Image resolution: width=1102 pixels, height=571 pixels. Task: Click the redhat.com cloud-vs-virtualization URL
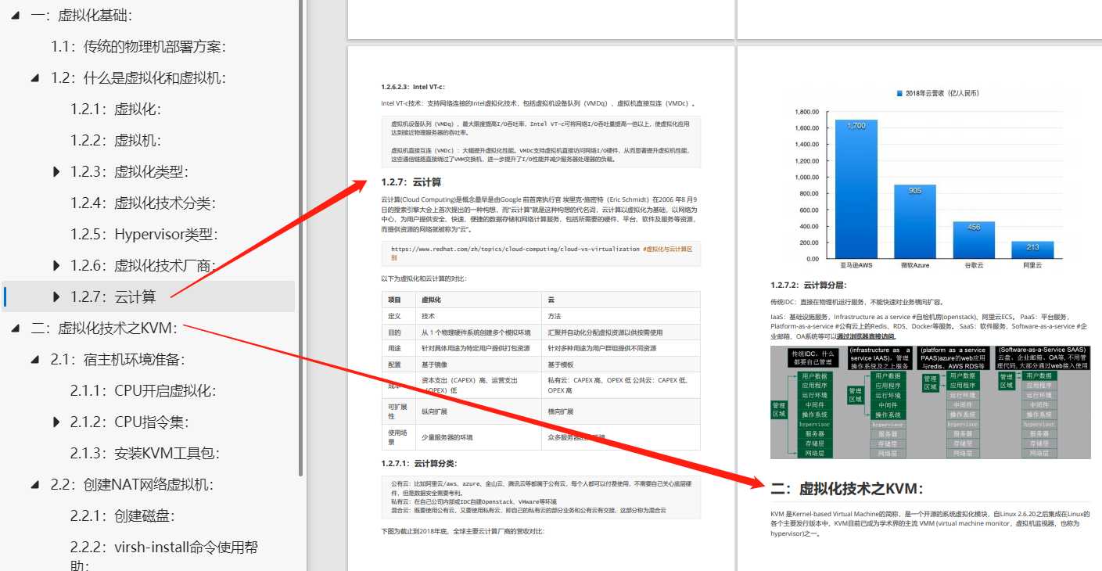click(x=516, y=249)
